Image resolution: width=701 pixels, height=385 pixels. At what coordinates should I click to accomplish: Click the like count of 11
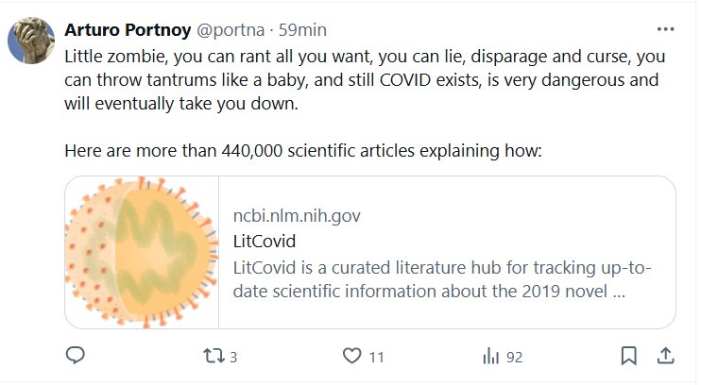[376, 357]
